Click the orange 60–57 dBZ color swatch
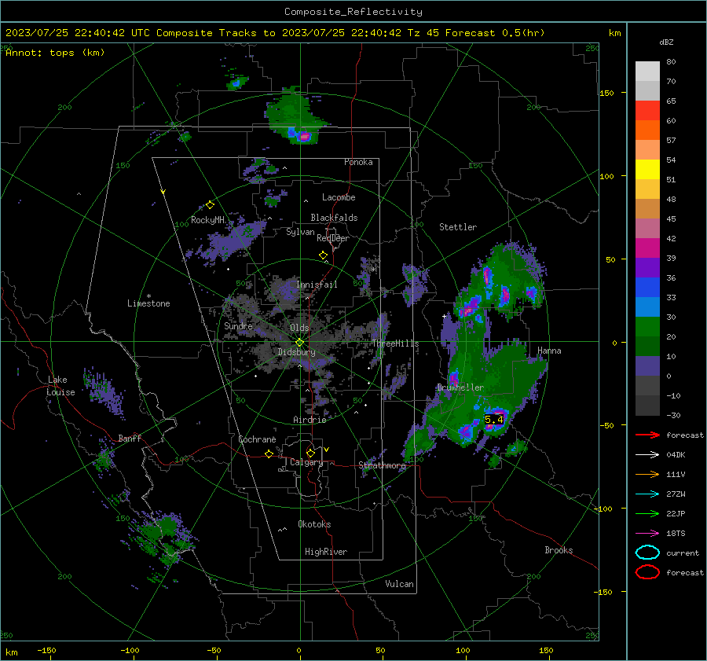 pyautogui.click(x=647, y=130)
